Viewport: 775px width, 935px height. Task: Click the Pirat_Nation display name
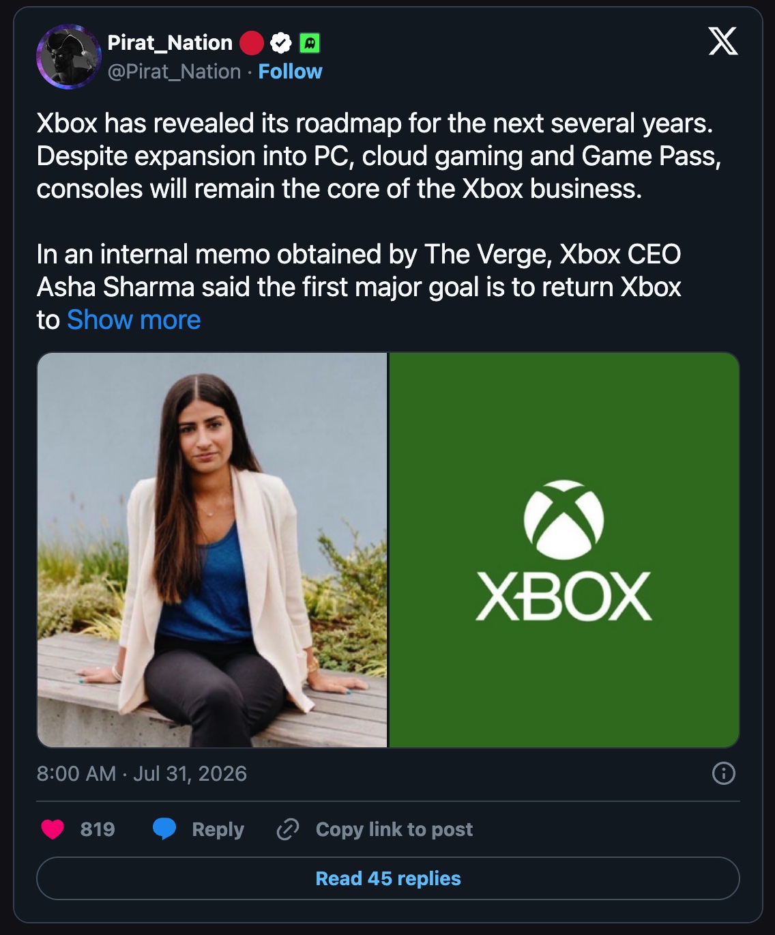coord(170,43)
